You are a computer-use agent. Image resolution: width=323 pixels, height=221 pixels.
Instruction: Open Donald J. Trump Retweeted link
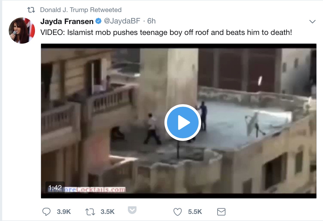[x=81, y=10]
